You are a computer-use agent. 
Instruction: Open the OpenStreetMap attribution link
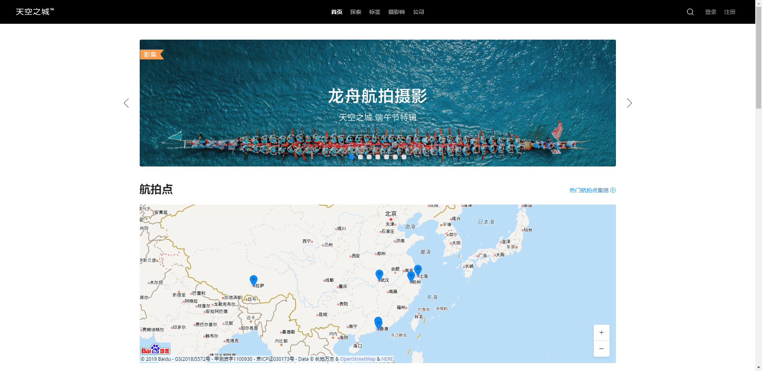coord(358,359)
